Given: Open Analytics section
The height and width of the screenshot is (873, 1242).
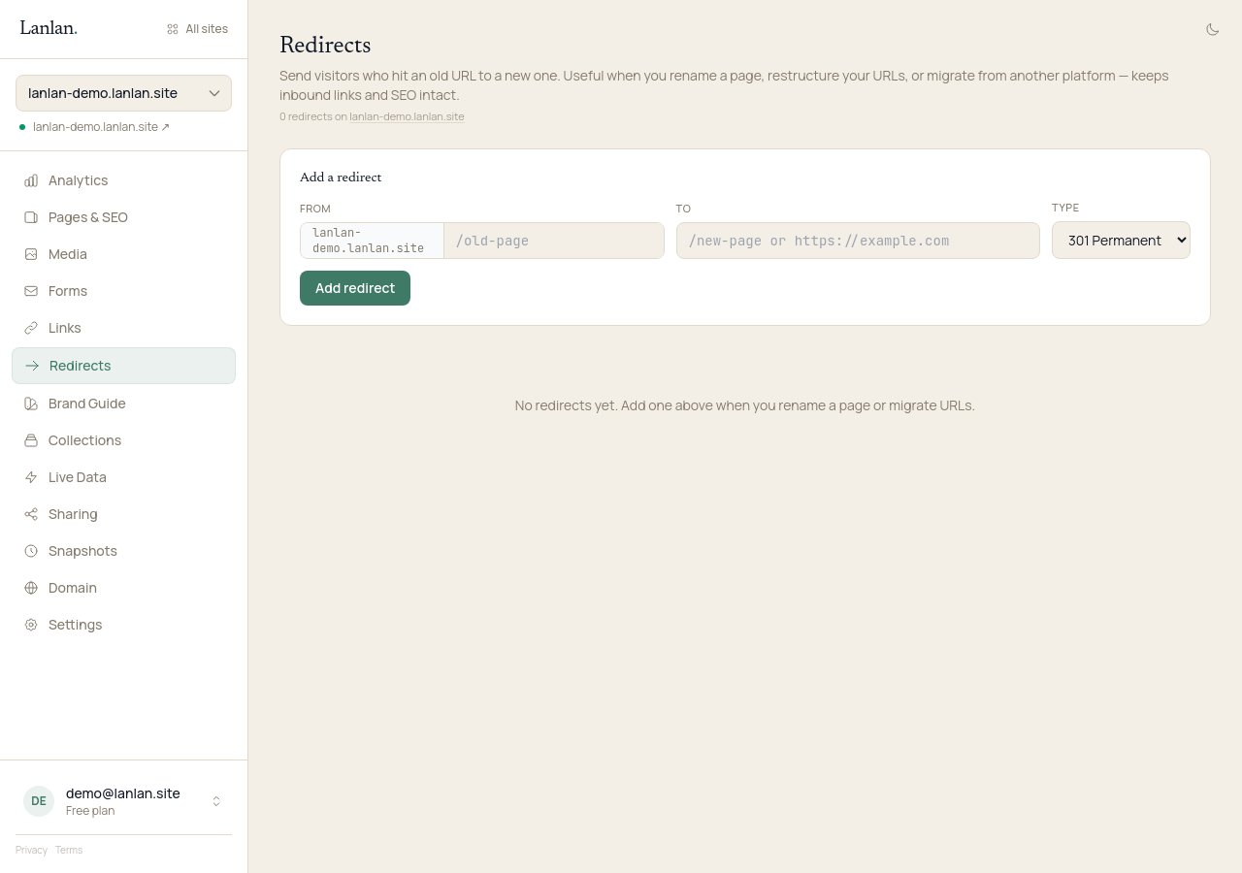Looking at the screenshot, I should (x=123, y=180).
